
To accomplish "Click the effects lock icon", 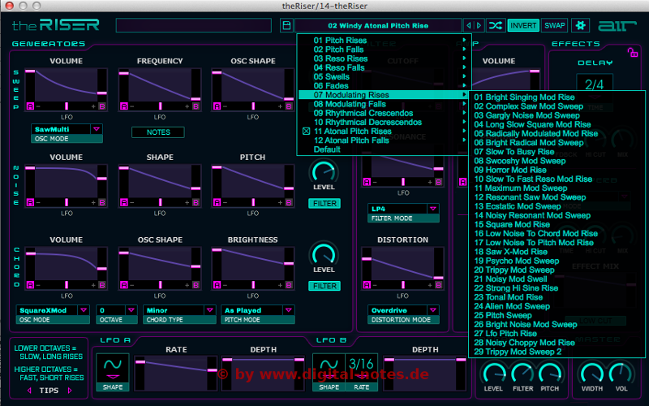I will pyautogui.click(x=633, y=53).
